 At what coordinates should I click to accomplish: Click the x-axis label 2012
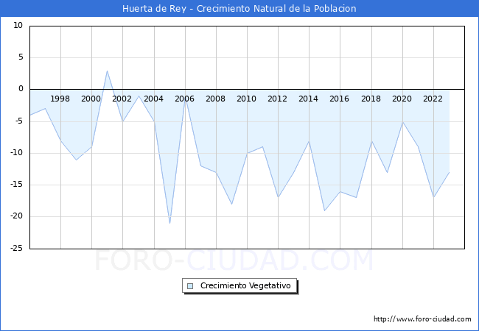pyautogui.click(x=277, y=99)
